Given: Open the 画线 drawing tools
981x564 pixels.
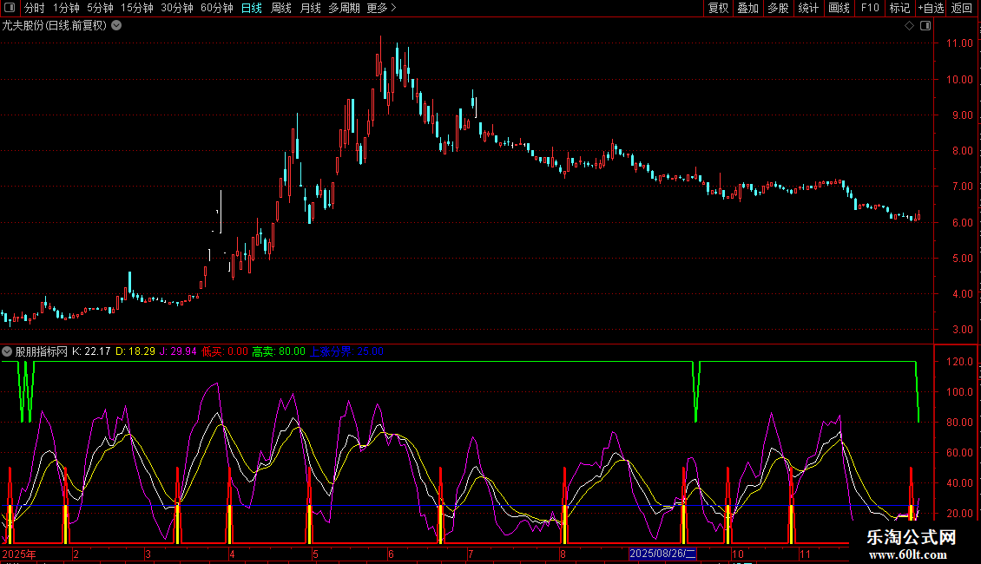Looking at the screenshot, I should 839,9.
